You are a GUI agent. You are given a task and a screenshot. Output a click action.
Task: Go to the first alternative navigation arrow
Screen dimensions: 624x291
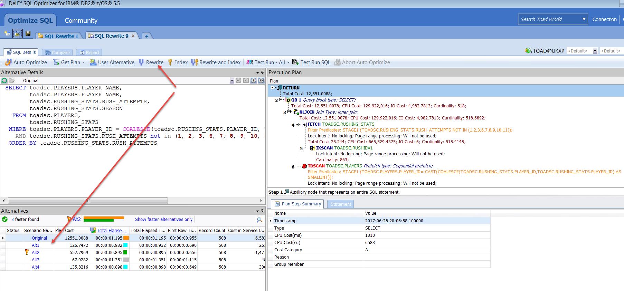click(x=238, y=80)
